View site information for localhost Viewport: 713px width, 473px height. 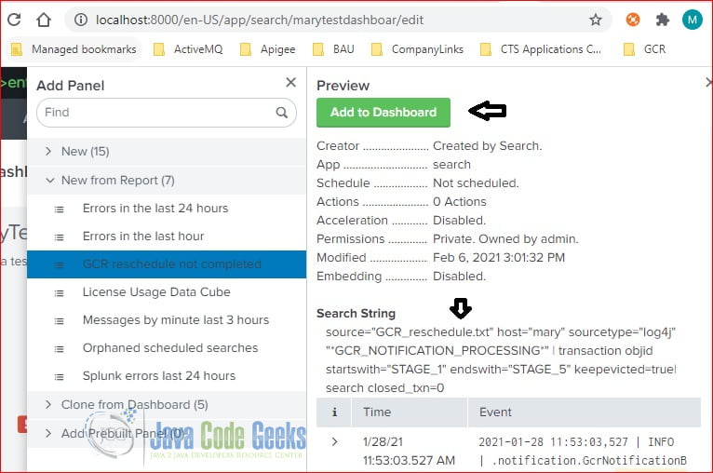tap(80, 20)
